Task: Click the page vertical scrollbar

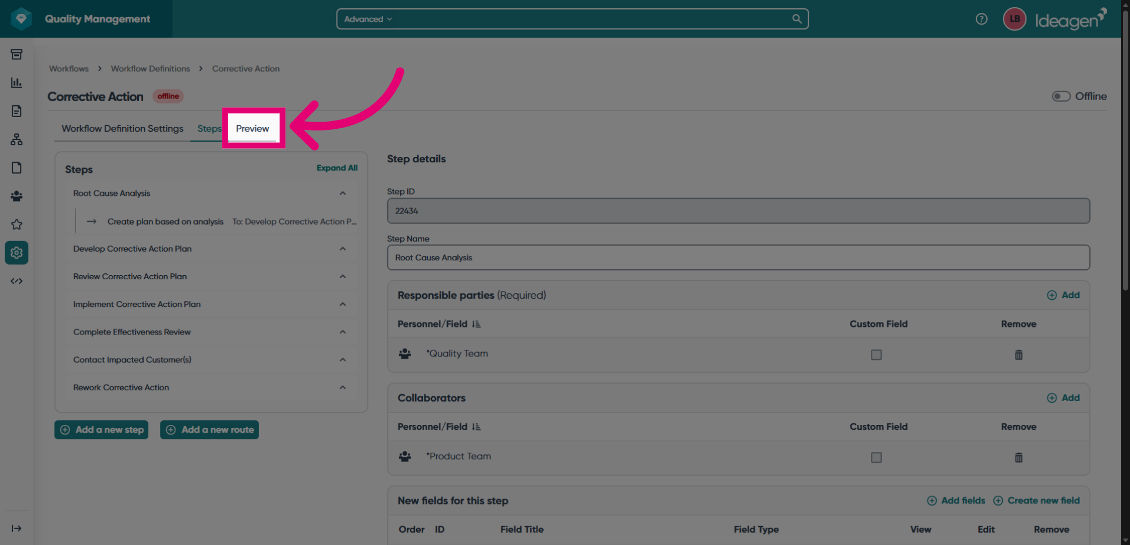Action: pos(1125,150)
